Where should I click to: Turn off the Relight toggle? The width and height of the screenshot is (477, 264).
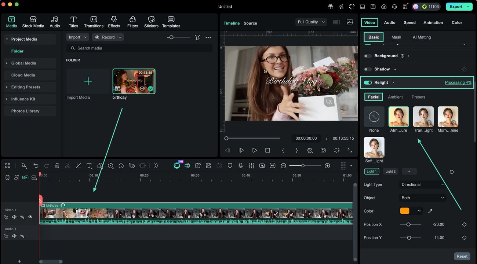[x=368, y=82]
